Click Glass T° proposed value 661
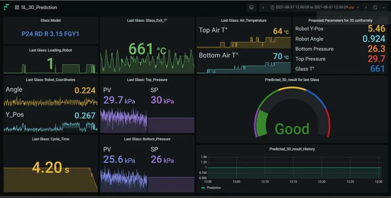The height and width of the screenshot is (198, 391). (378, 69)
